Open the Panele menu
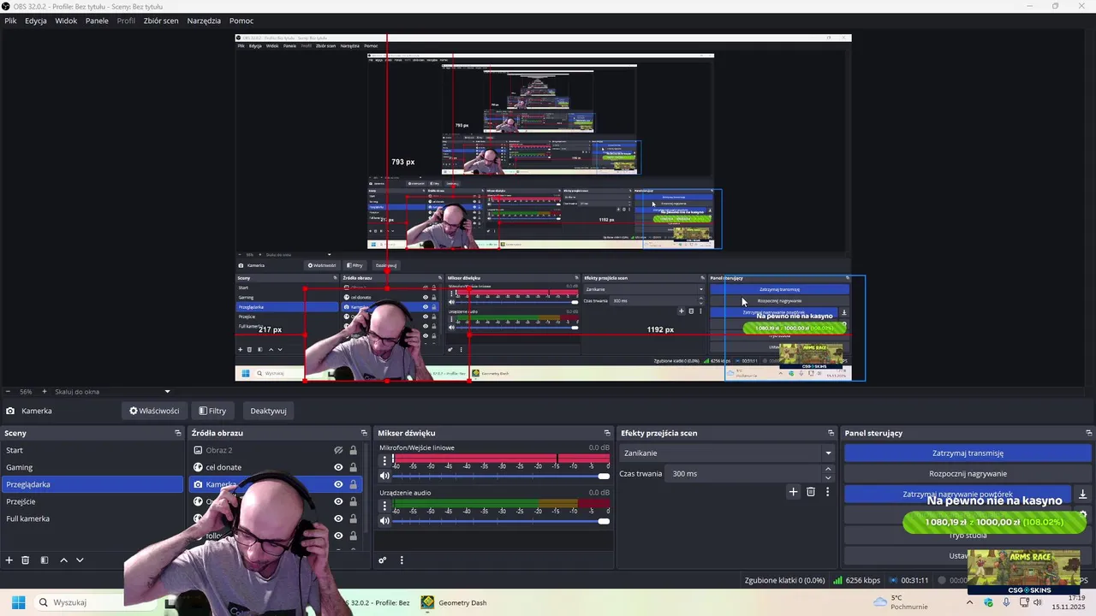Image resolution: width=1096 pixels, height=616 pixels. 97,21
